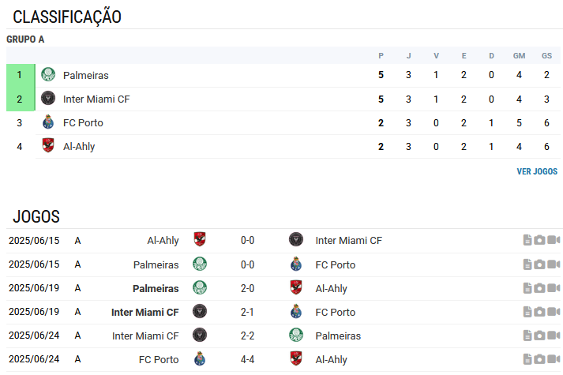Click Al-Ahly crest in Palmeiras 2-0 match row

pos(296,288)
